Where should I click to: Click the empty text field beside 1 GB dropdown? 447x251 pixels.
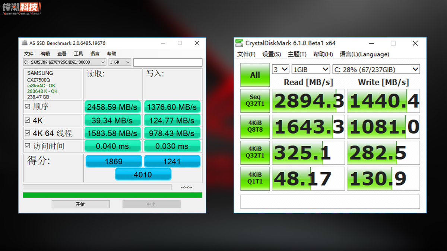pyautogui.click(x=168, y=62)
